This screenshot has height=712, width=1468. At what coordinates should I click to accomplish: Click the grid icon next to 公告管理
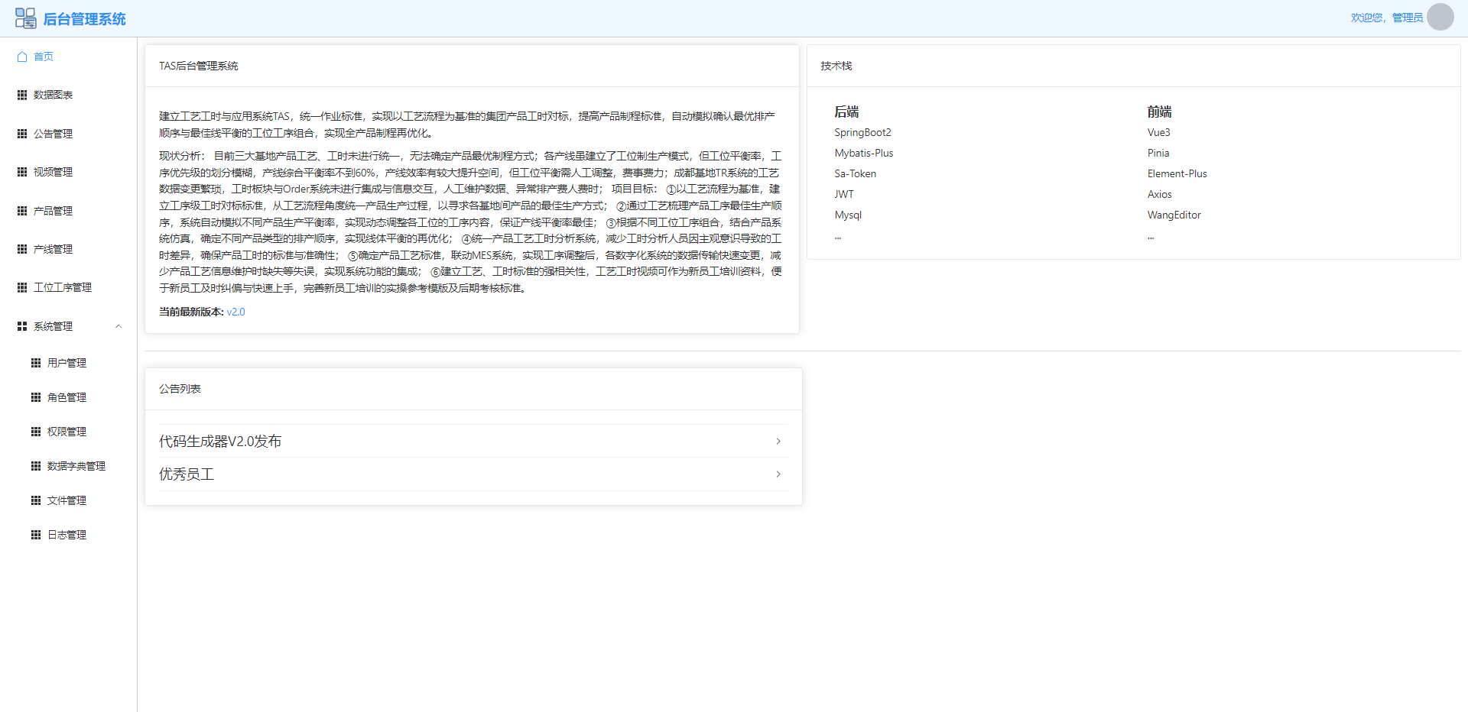(x=22, y=134)
